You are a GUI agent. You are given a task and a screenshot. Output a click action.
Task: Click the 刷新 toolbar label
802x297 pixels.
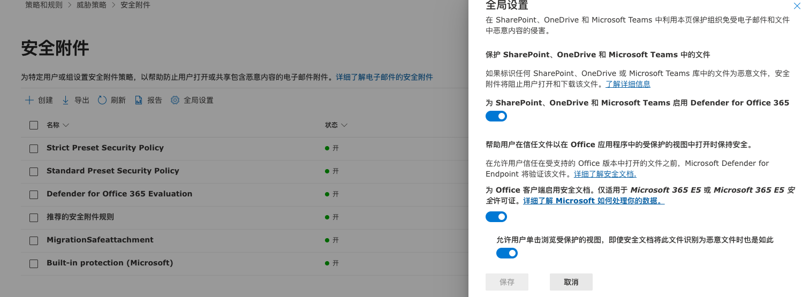click(x=118, y=100)
